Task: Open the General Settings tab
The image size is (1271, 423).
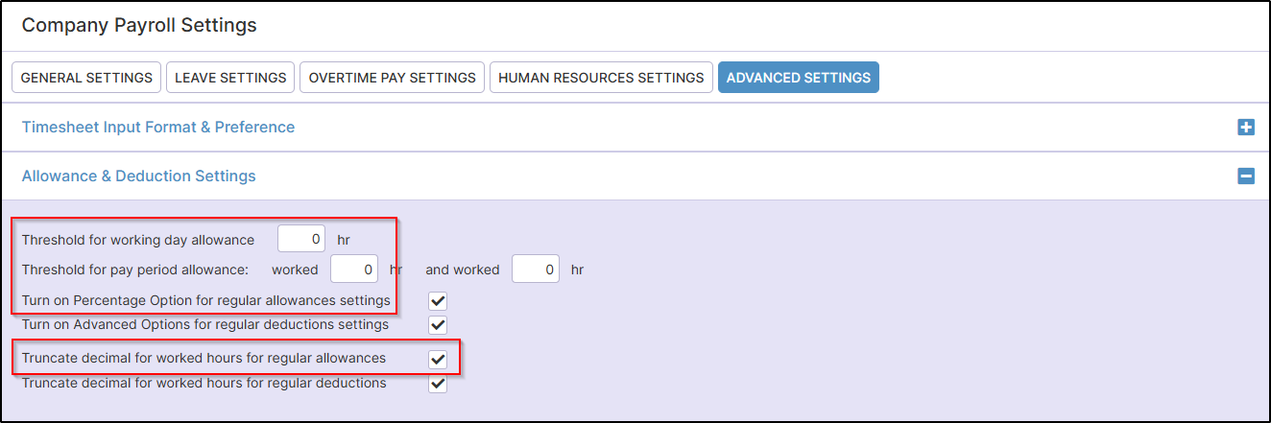Action: pyautogui.click(x=86, y=78)
